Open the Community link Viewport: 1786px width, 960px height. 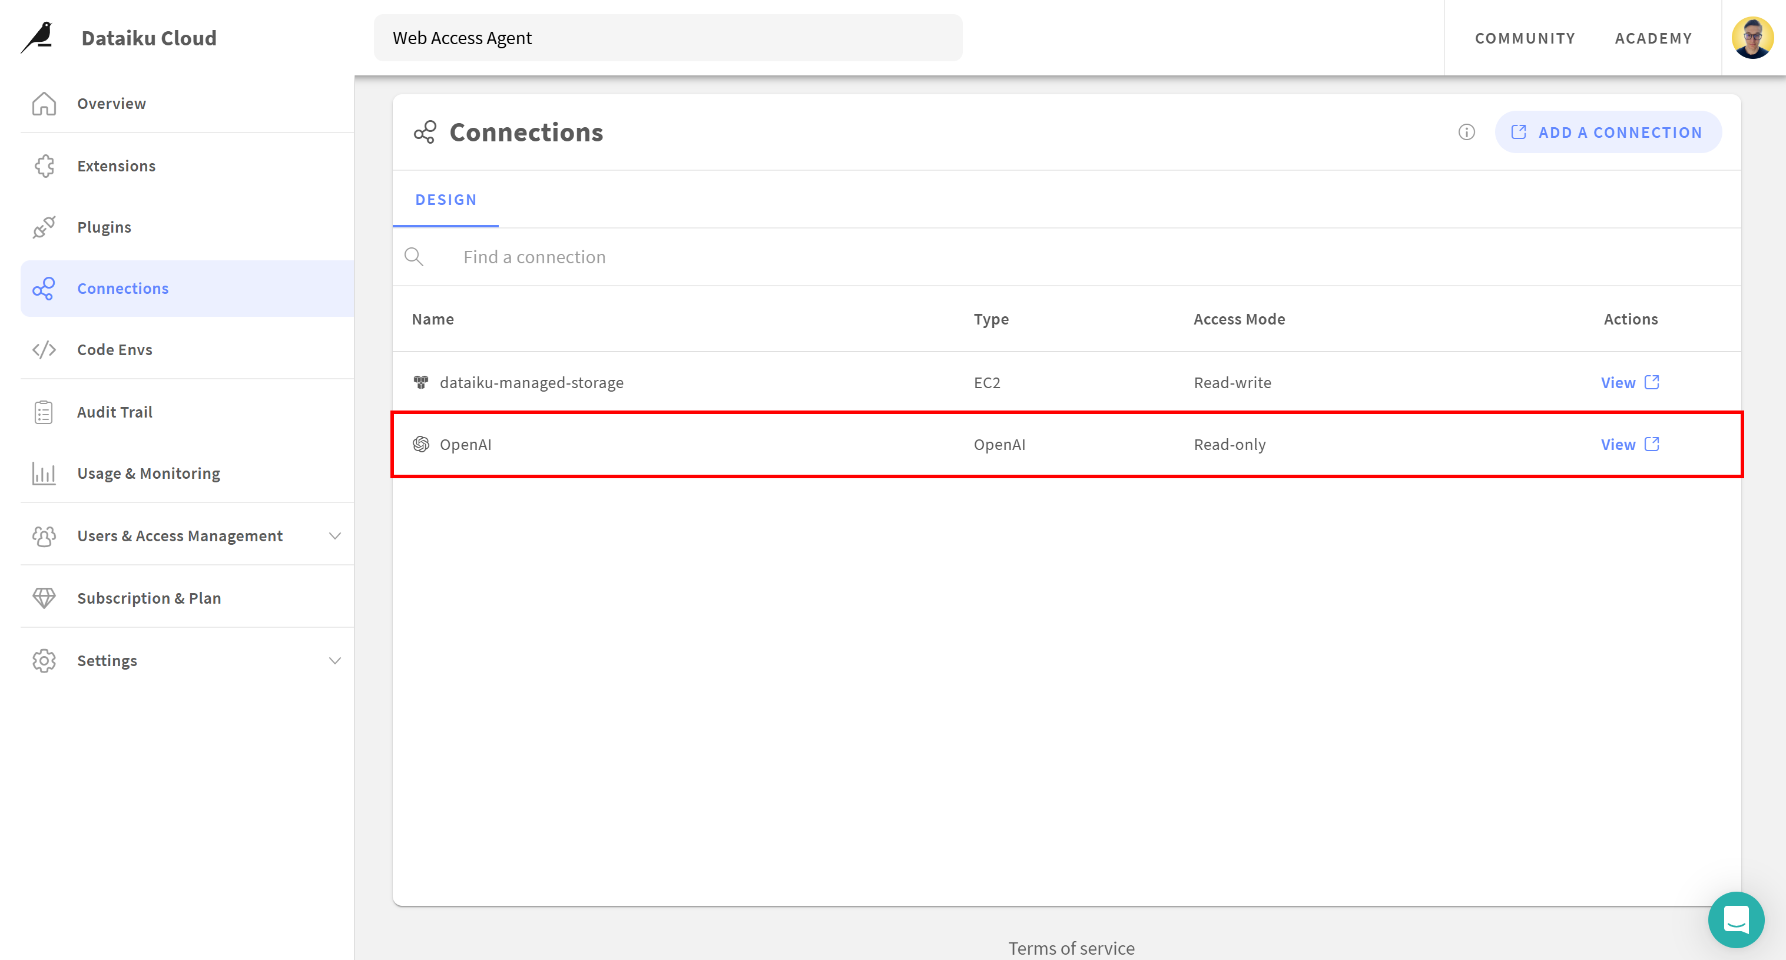(1525, 38)
